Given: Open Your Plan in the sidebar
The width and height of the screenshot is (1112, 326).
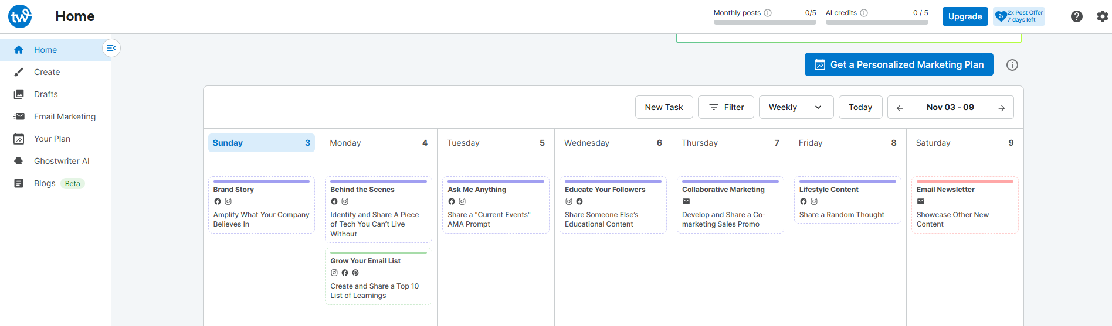Looking at the screenshot, I should (56, 139).
